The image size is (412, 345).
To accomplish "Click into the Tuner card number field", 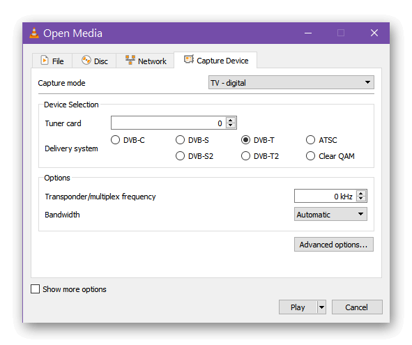I will point(168,123).
